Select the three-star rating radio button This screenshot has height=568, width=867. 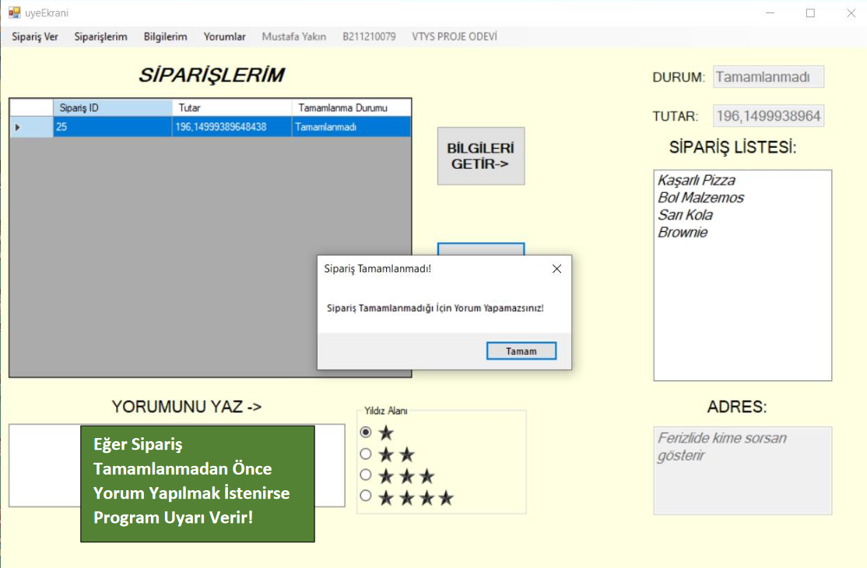tap(366, 475)
